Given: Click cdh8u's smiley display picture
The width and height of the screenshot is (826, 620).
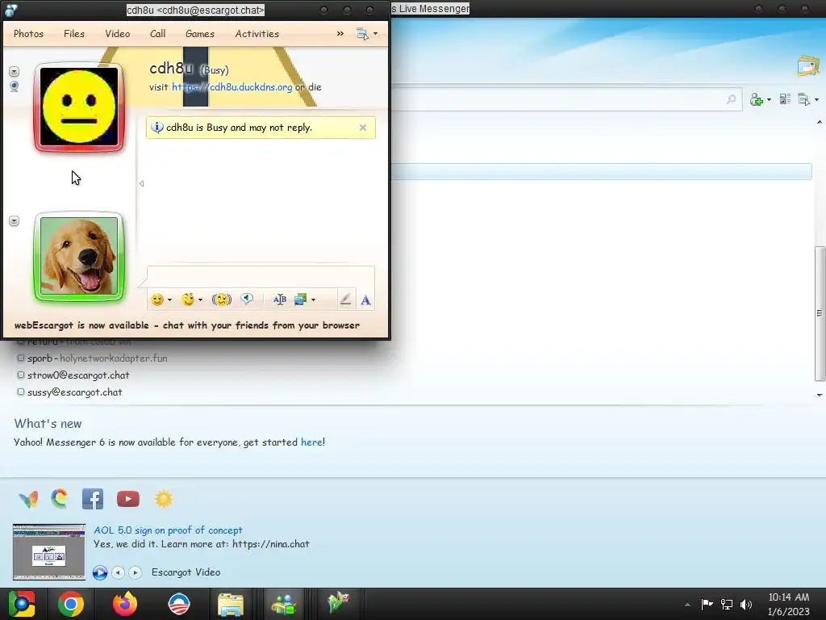Looking at the screenshot, I should click(79, 107).
